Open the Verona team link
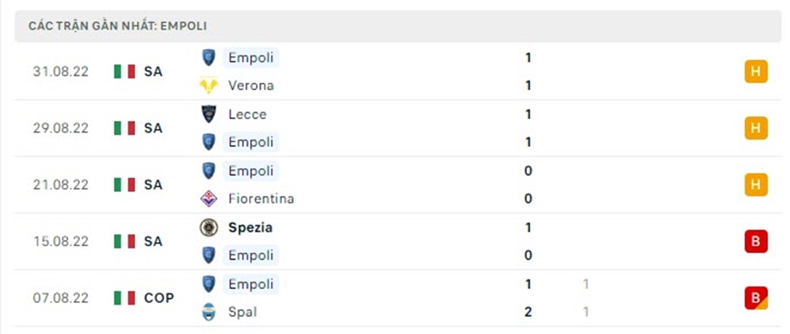 [250, 85]
